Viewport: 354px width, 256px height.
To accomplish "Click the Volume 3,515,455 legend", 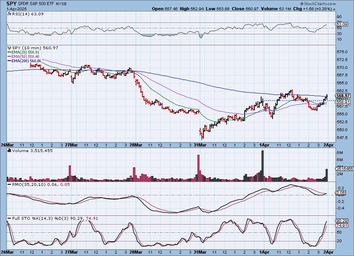I will point(32,150).
